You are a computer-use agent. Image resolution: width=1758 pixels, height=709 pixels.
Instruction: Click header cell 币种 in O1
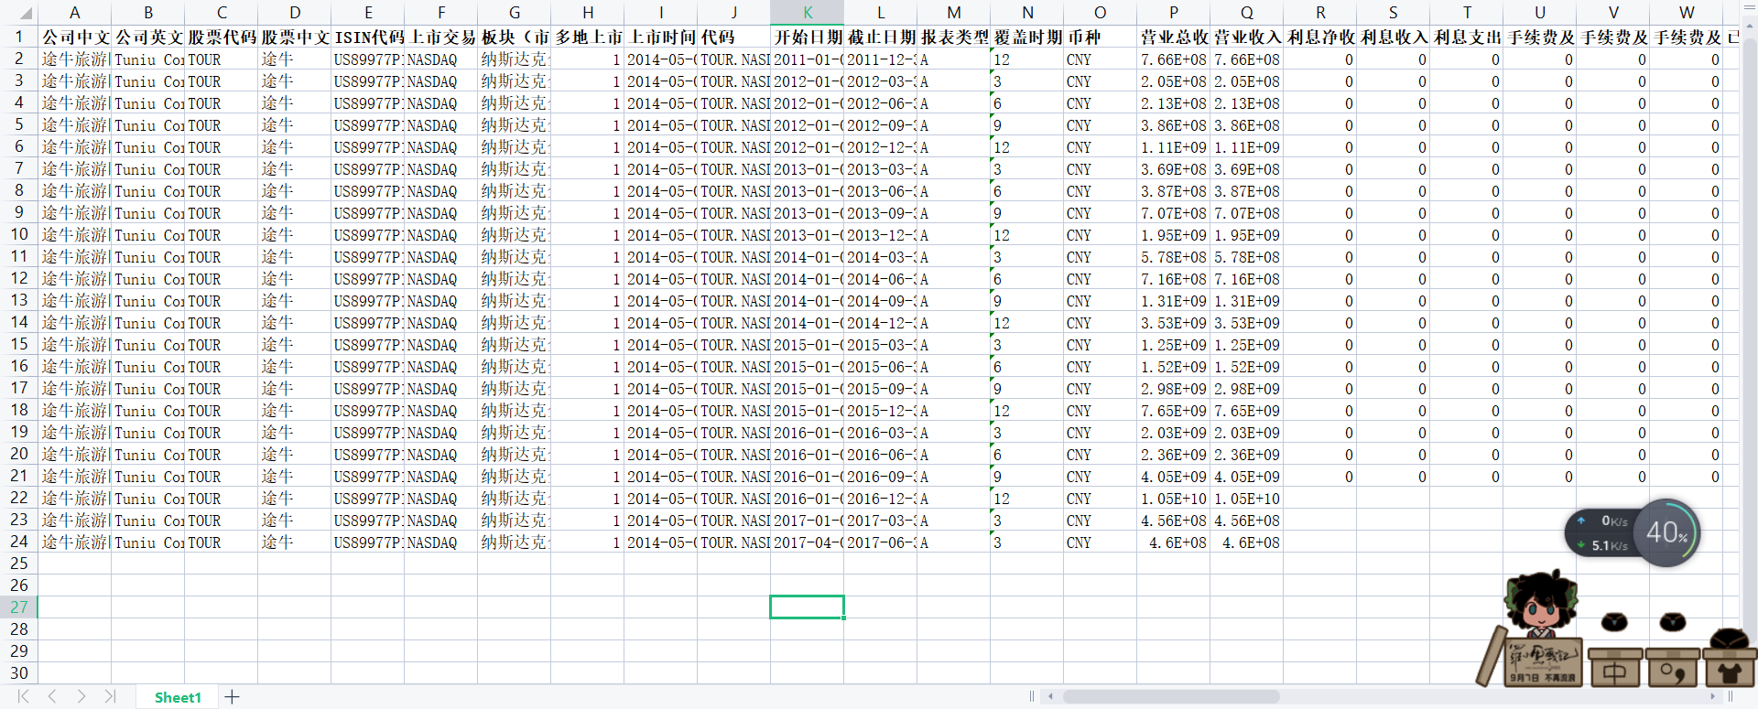click(x=1100, y=38)
